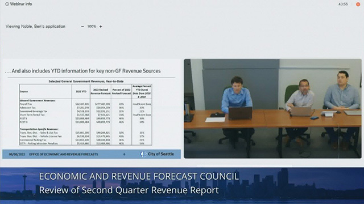Click the 'Average Percent YTD (June)' column header
Viewport: 364px width, 204px height.
coord(142,91)
